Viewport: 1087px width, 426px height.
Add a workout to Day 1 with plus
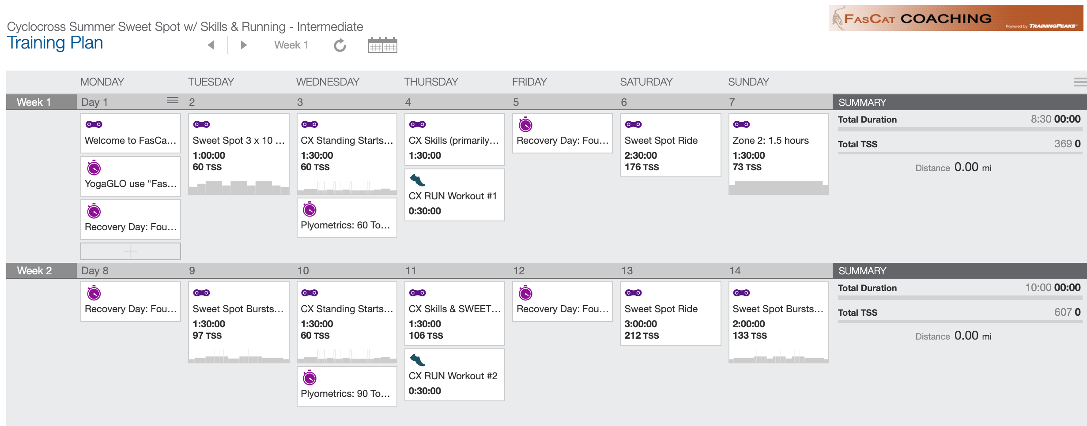coord(131,251)
